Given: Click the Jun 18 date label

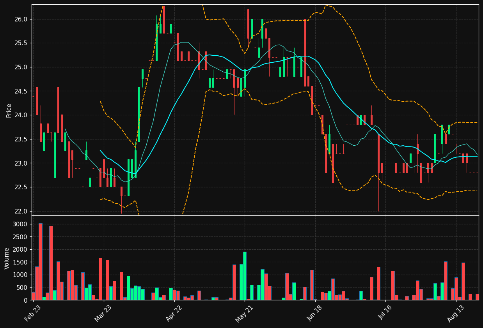Looking at the screenshot, I should (x=315, y=313).
